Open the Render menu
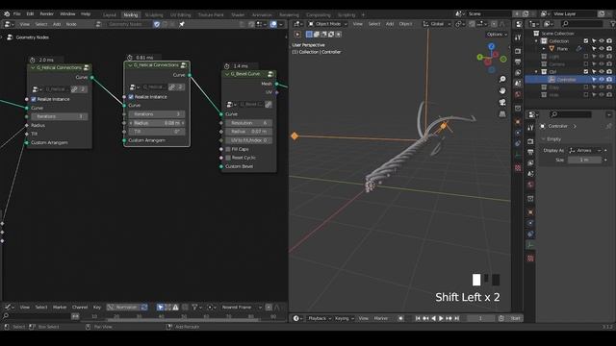 pos(47,13)
